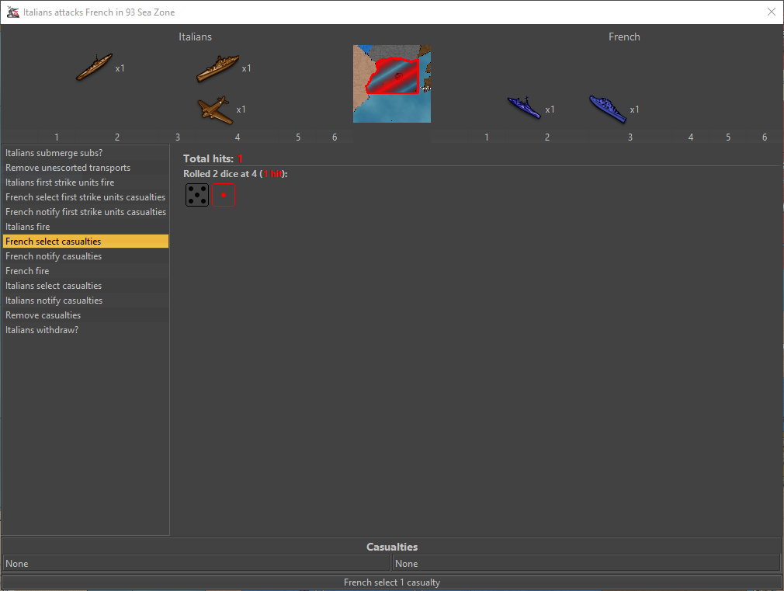This screenshot has width=784, height=591.
Task: Select the 'French fire' step
Action: [85, 271]
